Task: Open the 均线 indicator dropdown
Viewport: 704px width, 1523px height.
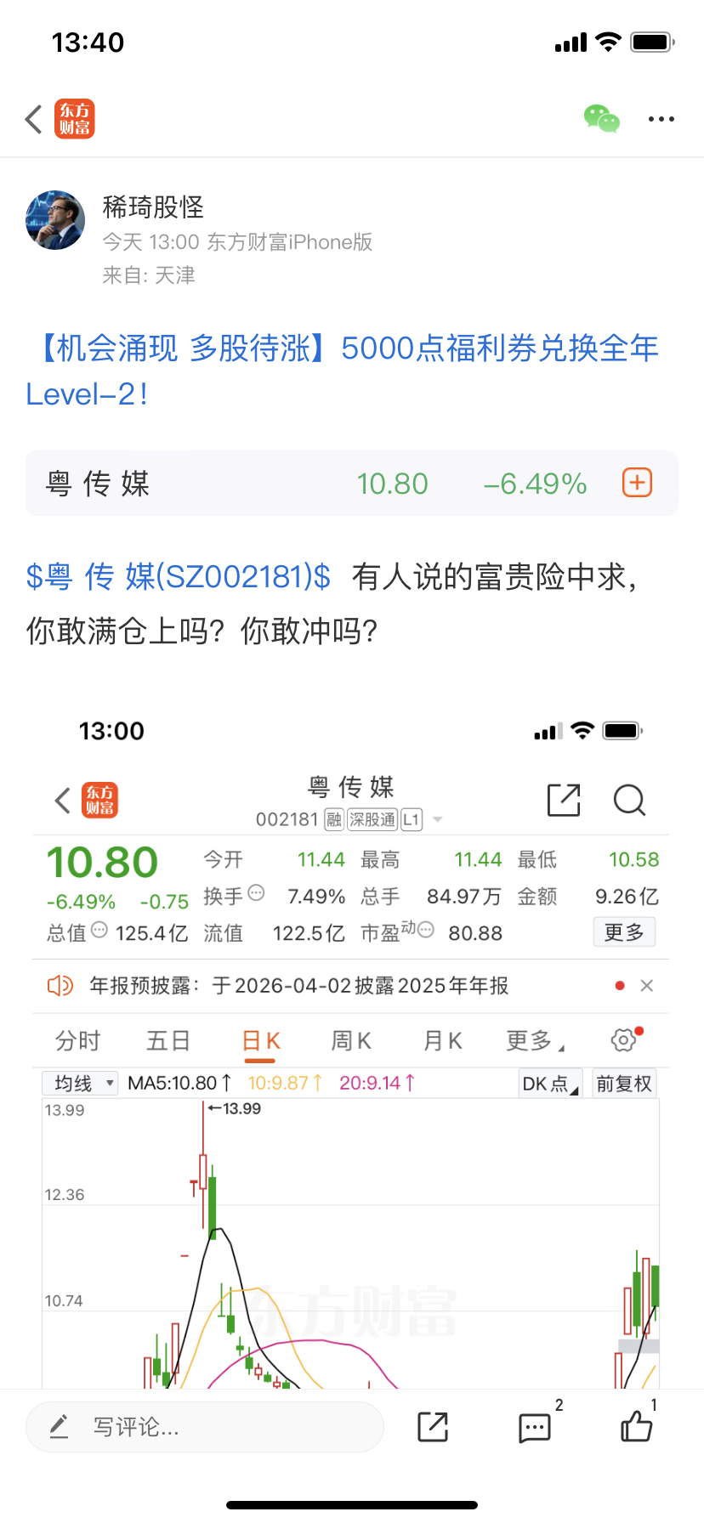Action: coord(80,1083)
